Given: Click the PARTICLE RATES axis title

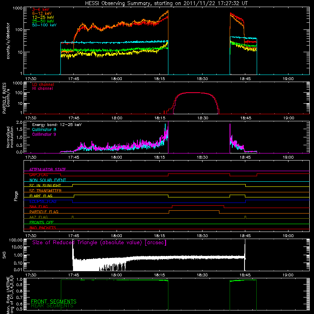Looking at the screenshot, I should click(4, 98).
